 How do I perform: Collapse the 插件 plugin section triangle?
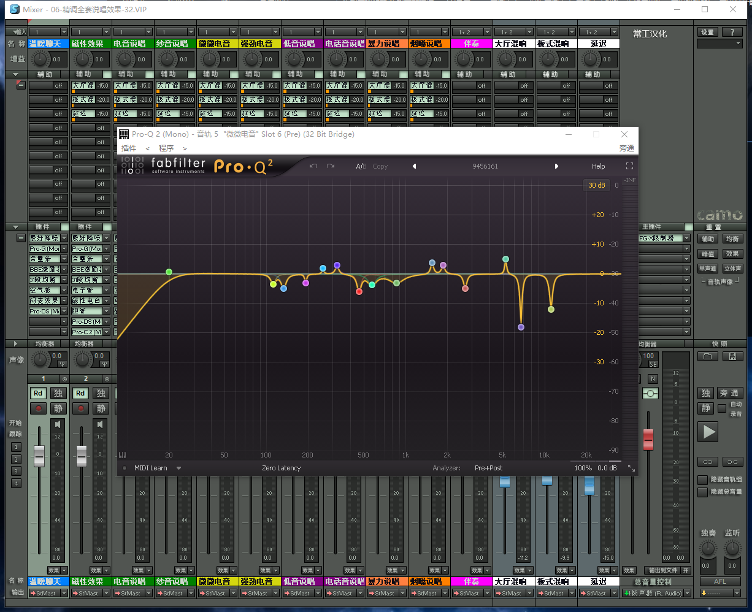15,227
